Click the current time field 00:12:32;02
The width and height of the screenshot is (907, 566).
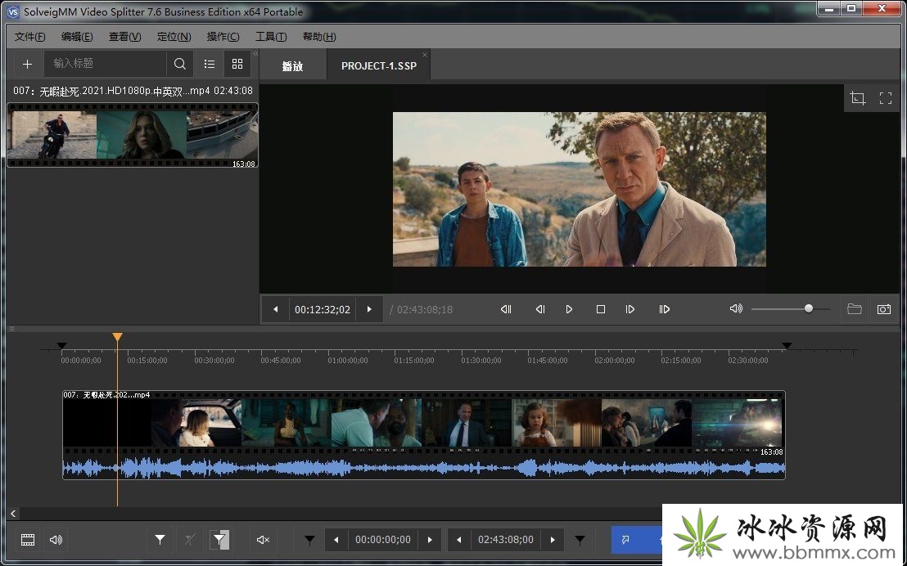pyautogui.click(x=323, y=309)
